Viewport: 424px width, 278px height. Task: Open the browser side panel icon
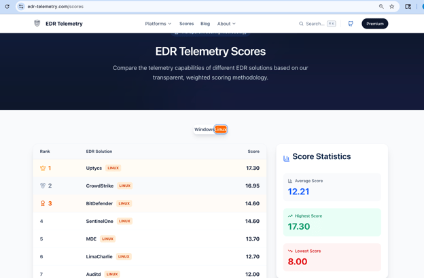coord(408,7)
